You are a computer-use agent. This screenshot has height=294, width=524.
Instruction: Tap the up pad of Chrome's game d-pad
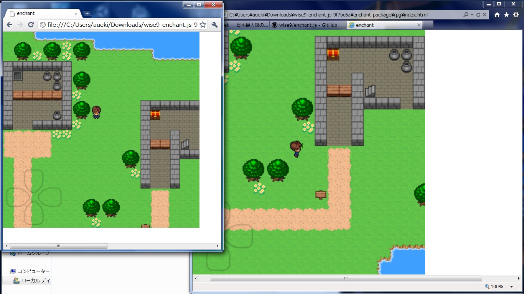click(34, 180)
